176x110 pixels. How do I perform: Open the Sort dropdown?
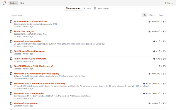(x=162, y=15)
